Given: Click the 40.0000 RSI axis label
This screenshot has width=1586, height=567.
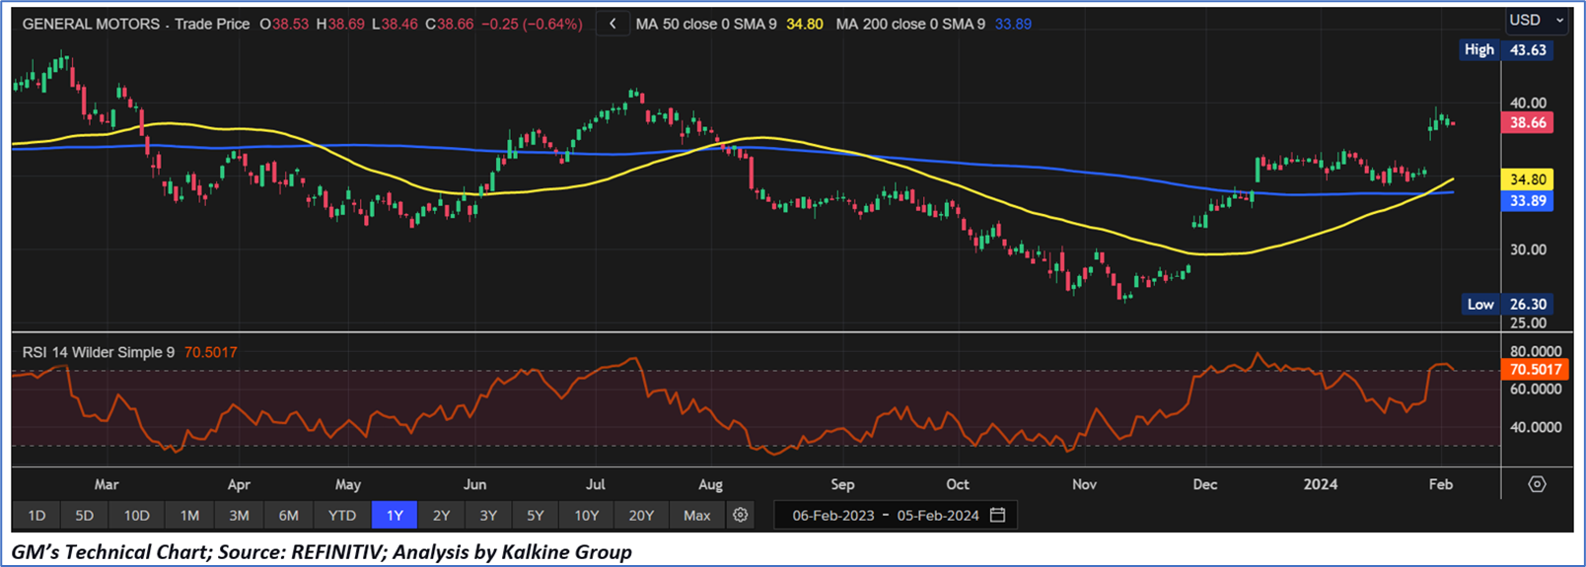Looking at the screenshot, I should point(1536,427).
